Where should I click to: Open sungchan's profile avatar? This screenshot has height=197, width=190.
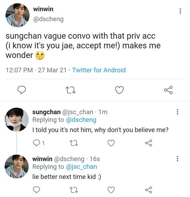click(x=16, y=119)
